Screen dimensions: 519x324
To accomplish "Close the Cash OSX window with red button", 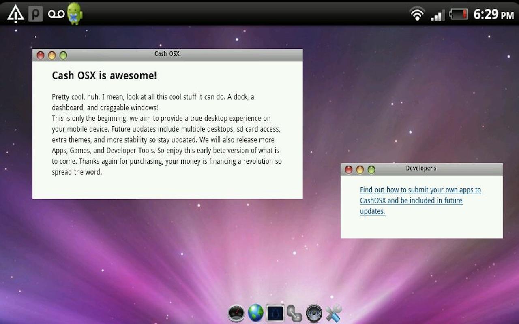I will [x=41, y=55].
